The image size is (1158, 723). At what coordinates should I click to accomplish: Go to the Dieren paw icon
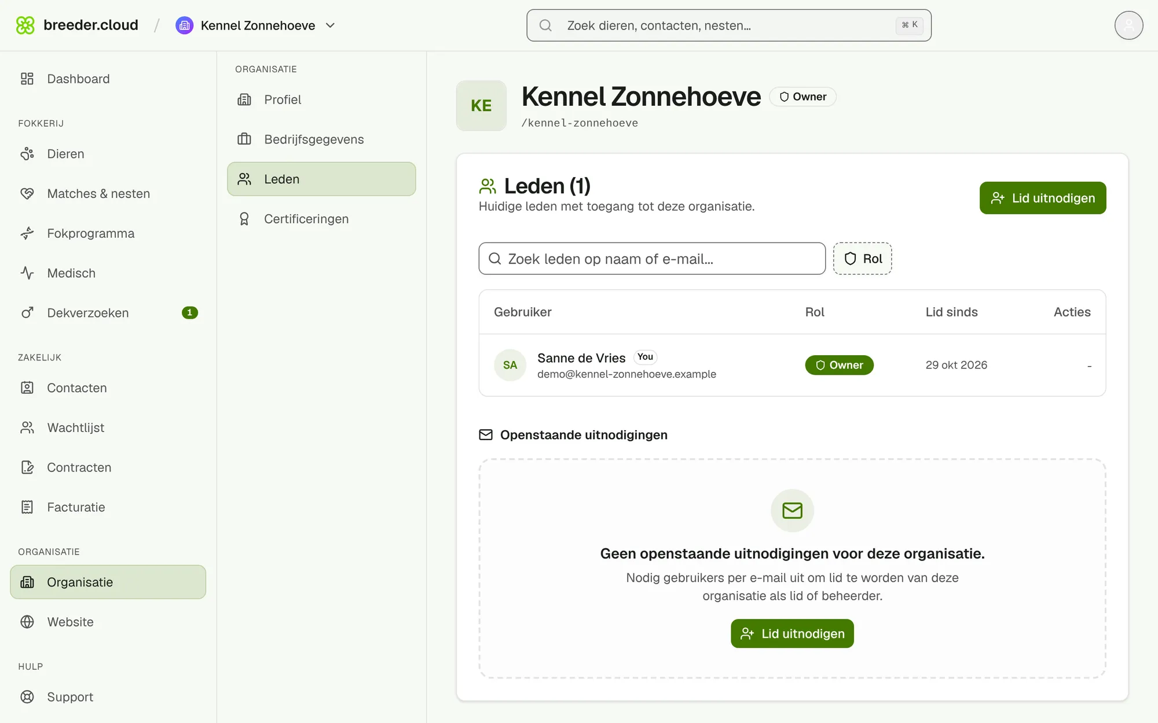[x=27, y=154]
